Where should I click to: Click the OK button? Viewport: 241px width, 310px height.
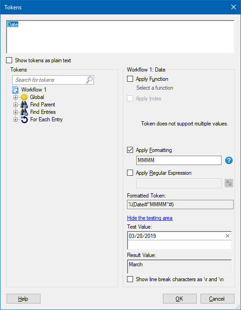(x=180, y=299)
